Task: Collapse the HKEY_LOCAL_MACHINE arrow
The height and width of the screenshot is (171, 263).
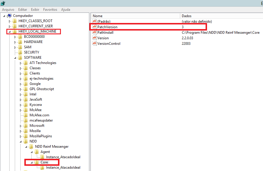Action: click(10, 32)
